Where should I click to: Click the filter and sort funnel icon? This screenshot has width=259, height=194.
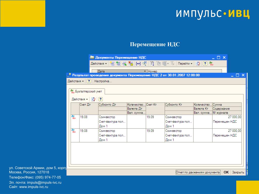pos(152,63)
